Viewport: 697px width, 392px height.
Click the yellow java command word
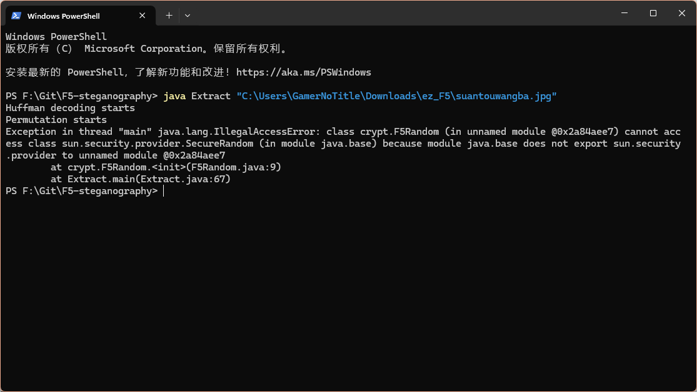click(174, 96)
